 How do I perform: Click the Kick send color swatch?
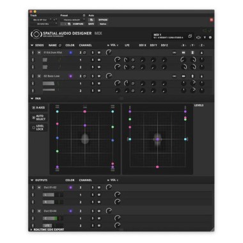tap(71, 52)
